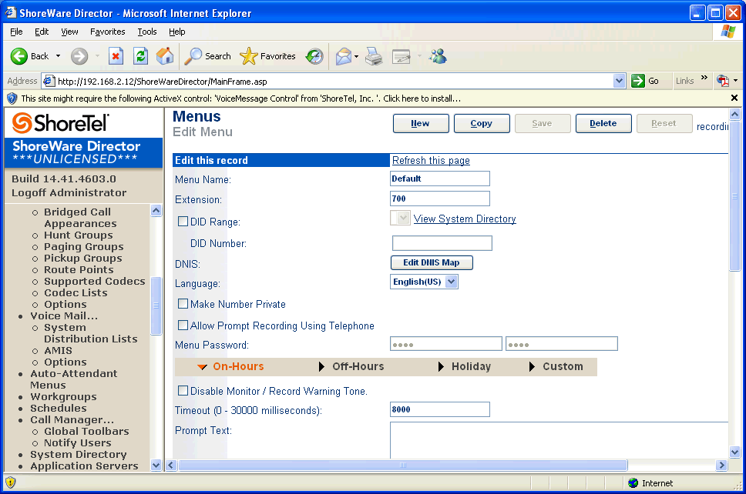Open the Tools menu
746x494 pixels.
pyautogui.click(x=147, y=32)
